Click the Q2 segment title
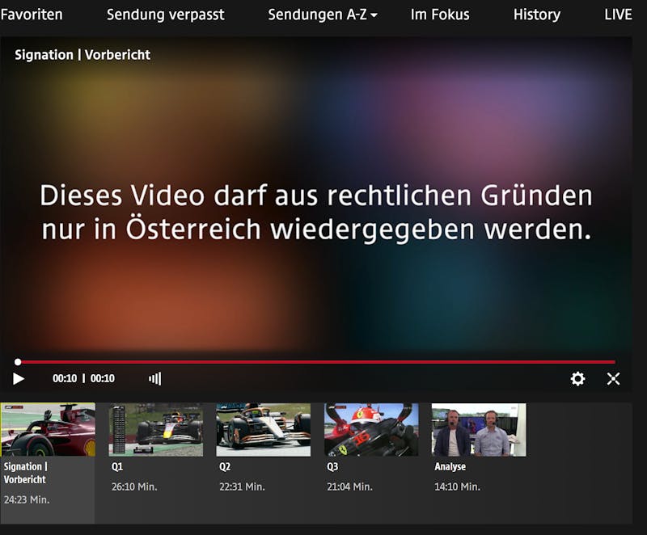This screenshot has width=647, height=535. (225, 466)
